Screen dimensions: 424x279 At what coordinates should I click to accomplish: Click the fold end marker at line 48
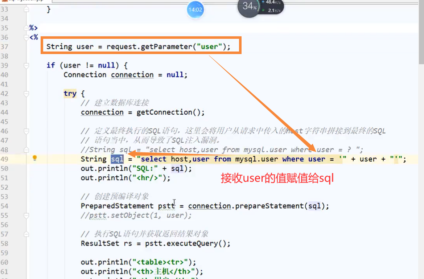(26, 150)
